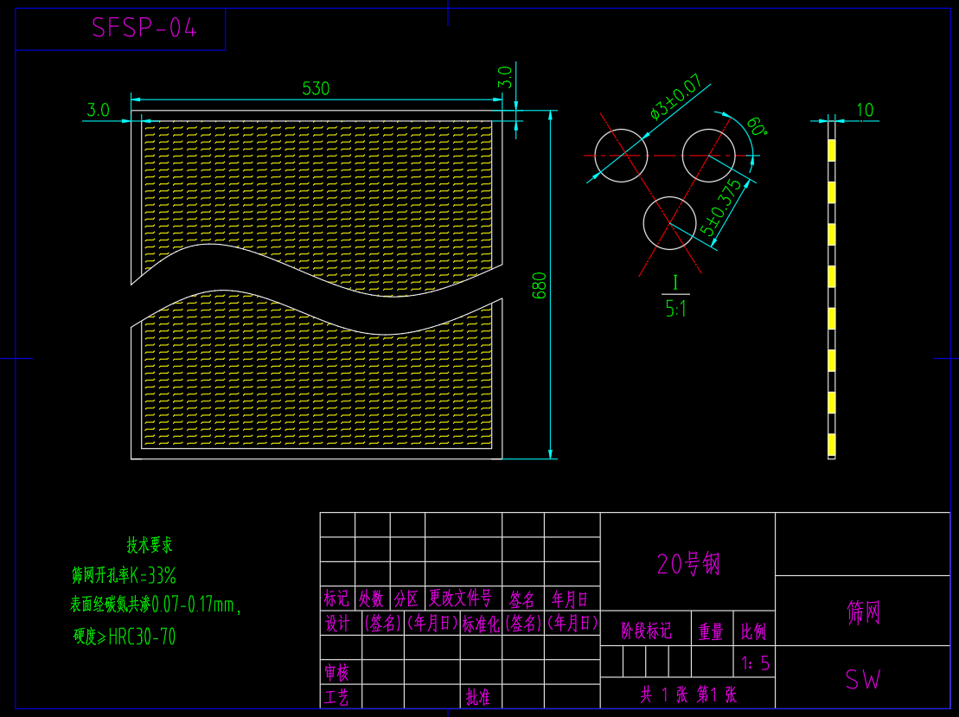Click the ø3±0.07 hole diameter dimension
This screenshot has height=717, width=959.
coord(674,97)
